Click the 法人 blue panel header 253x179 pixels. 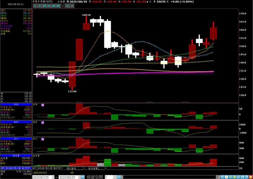click(16, 139)
